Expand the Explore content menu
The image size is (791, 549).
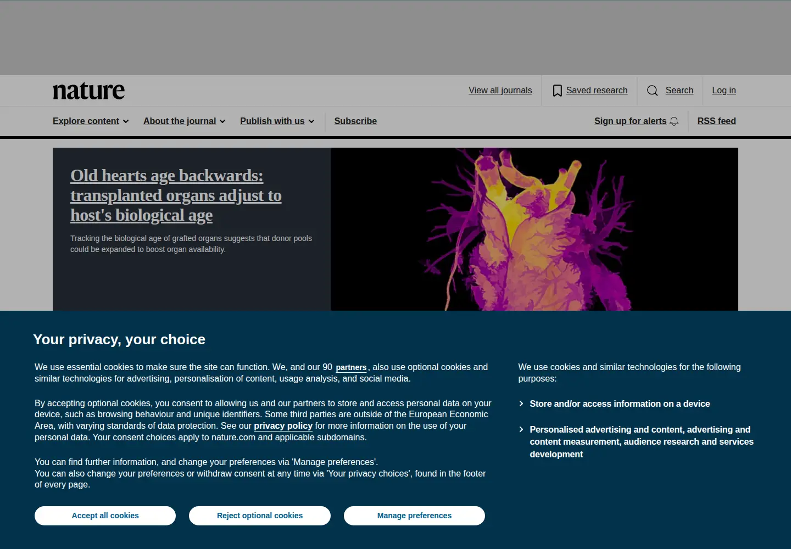[91, 121]
